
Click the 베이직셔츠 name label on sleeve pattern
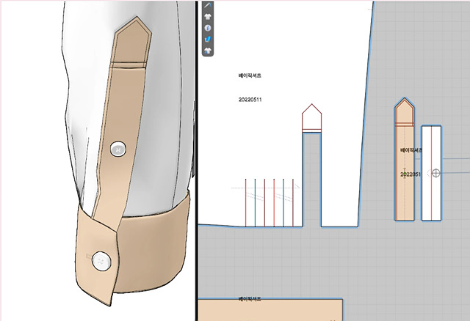[x=250, y=75]
